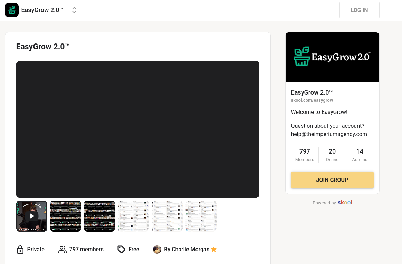Select the fourth gallery thumbnail with white posts
Viewport: 402px width, 264px height.
[x=133, y=216]
